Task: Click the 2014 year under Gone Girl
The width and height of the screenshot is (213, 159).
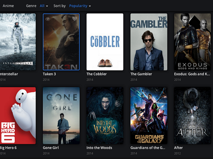Action: (x=46, y=153)
